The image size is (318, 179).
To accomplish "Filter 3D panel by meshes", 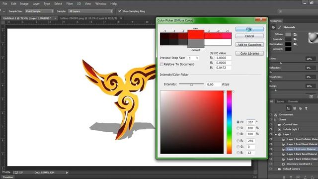I will coord(295,108).
